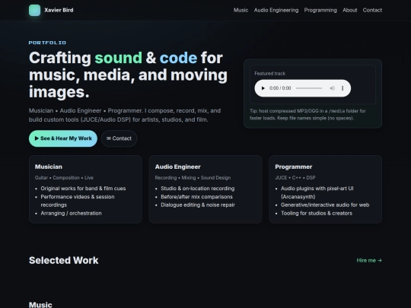Open audio player three-dot options menu
Screen dimensions: 411x308
coord(342,88)
